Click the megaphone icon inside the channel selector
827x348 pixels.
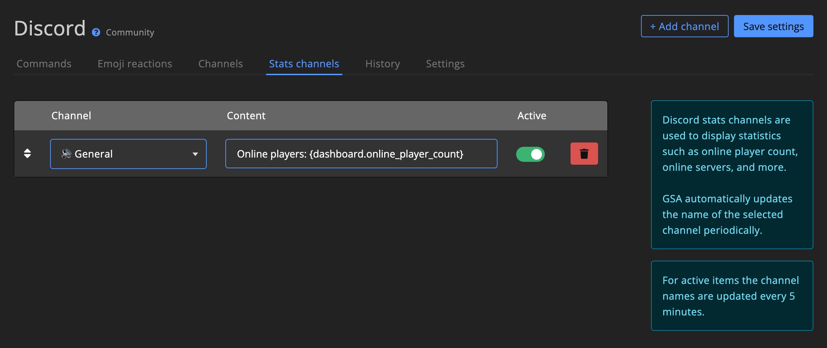pos(67,154)
